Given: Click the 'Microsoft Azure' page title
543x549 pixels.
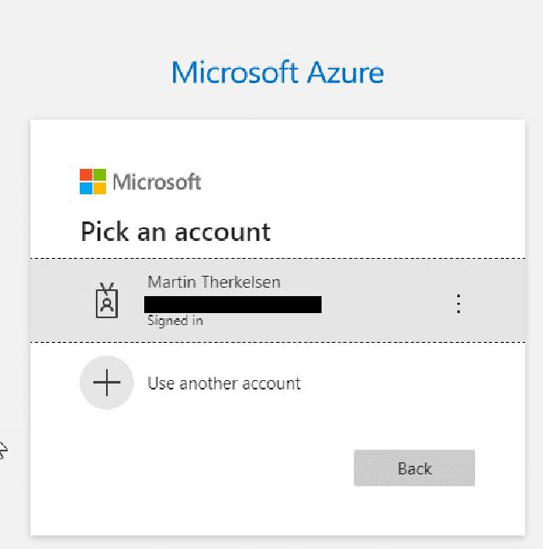Looking at the screenshot, I should click(x=277, y=72).
